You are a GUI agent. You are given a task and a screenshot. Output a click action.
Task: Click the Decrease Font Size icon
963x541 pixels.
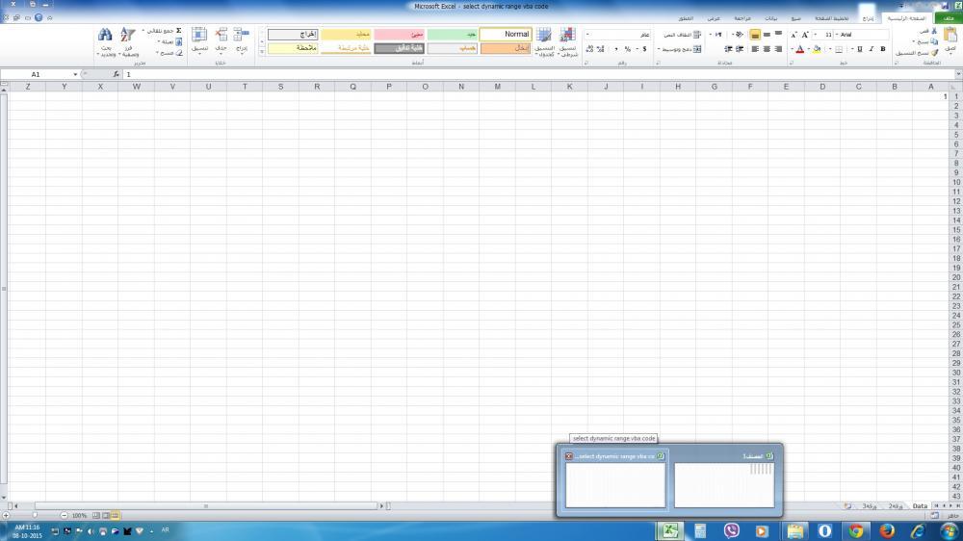click(x=794, y=35)
